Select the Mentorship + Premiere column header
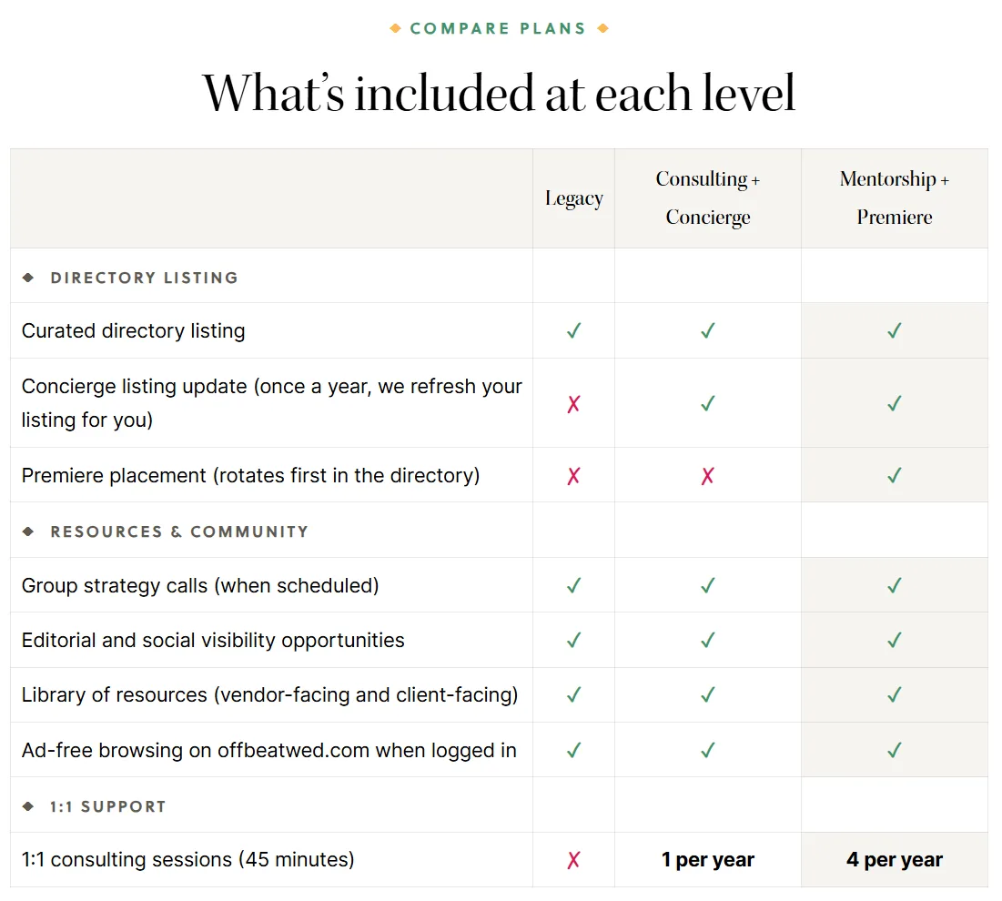The image size is (1002, 901). click(895, 198)
